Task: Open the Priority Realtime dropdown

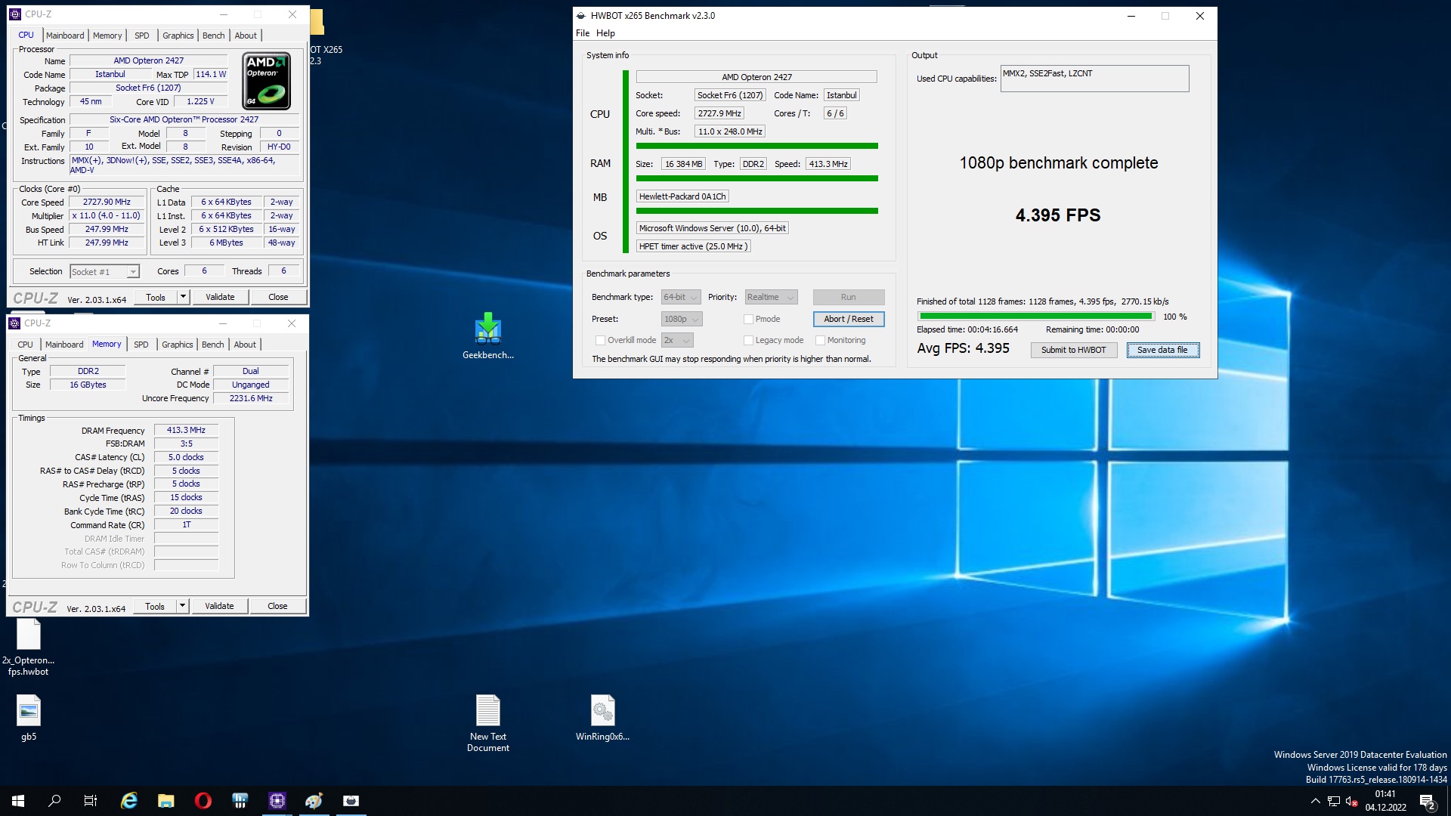Action: point(771,298)
